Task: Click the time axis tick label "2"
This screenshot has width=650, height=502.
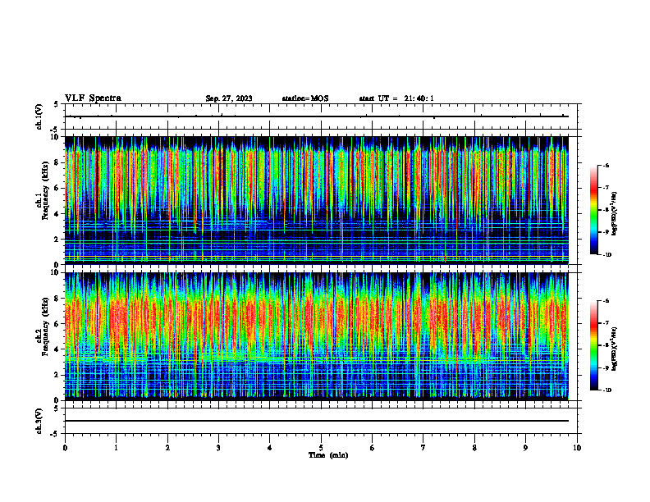Action: (x=167, y=448)
